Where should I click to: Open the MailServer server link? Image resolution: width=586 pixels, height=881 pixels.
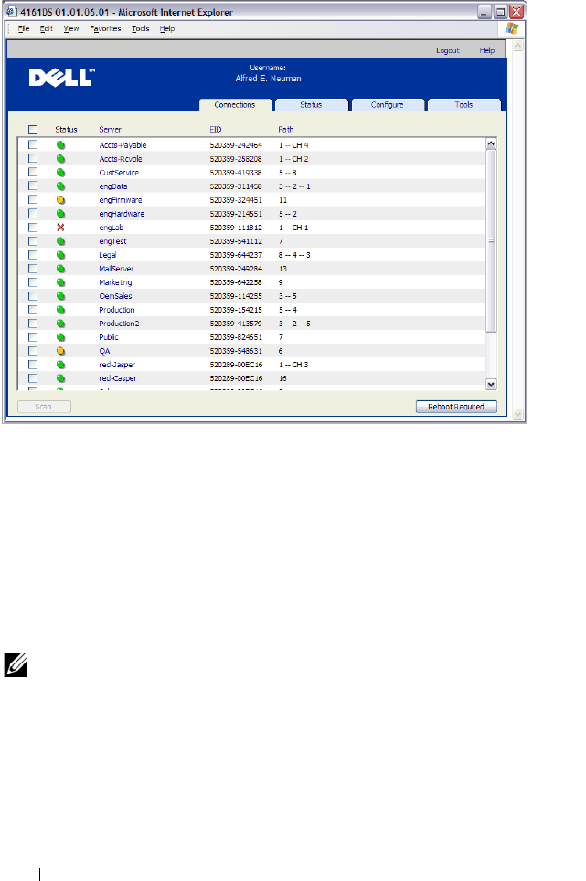[116, 269]
